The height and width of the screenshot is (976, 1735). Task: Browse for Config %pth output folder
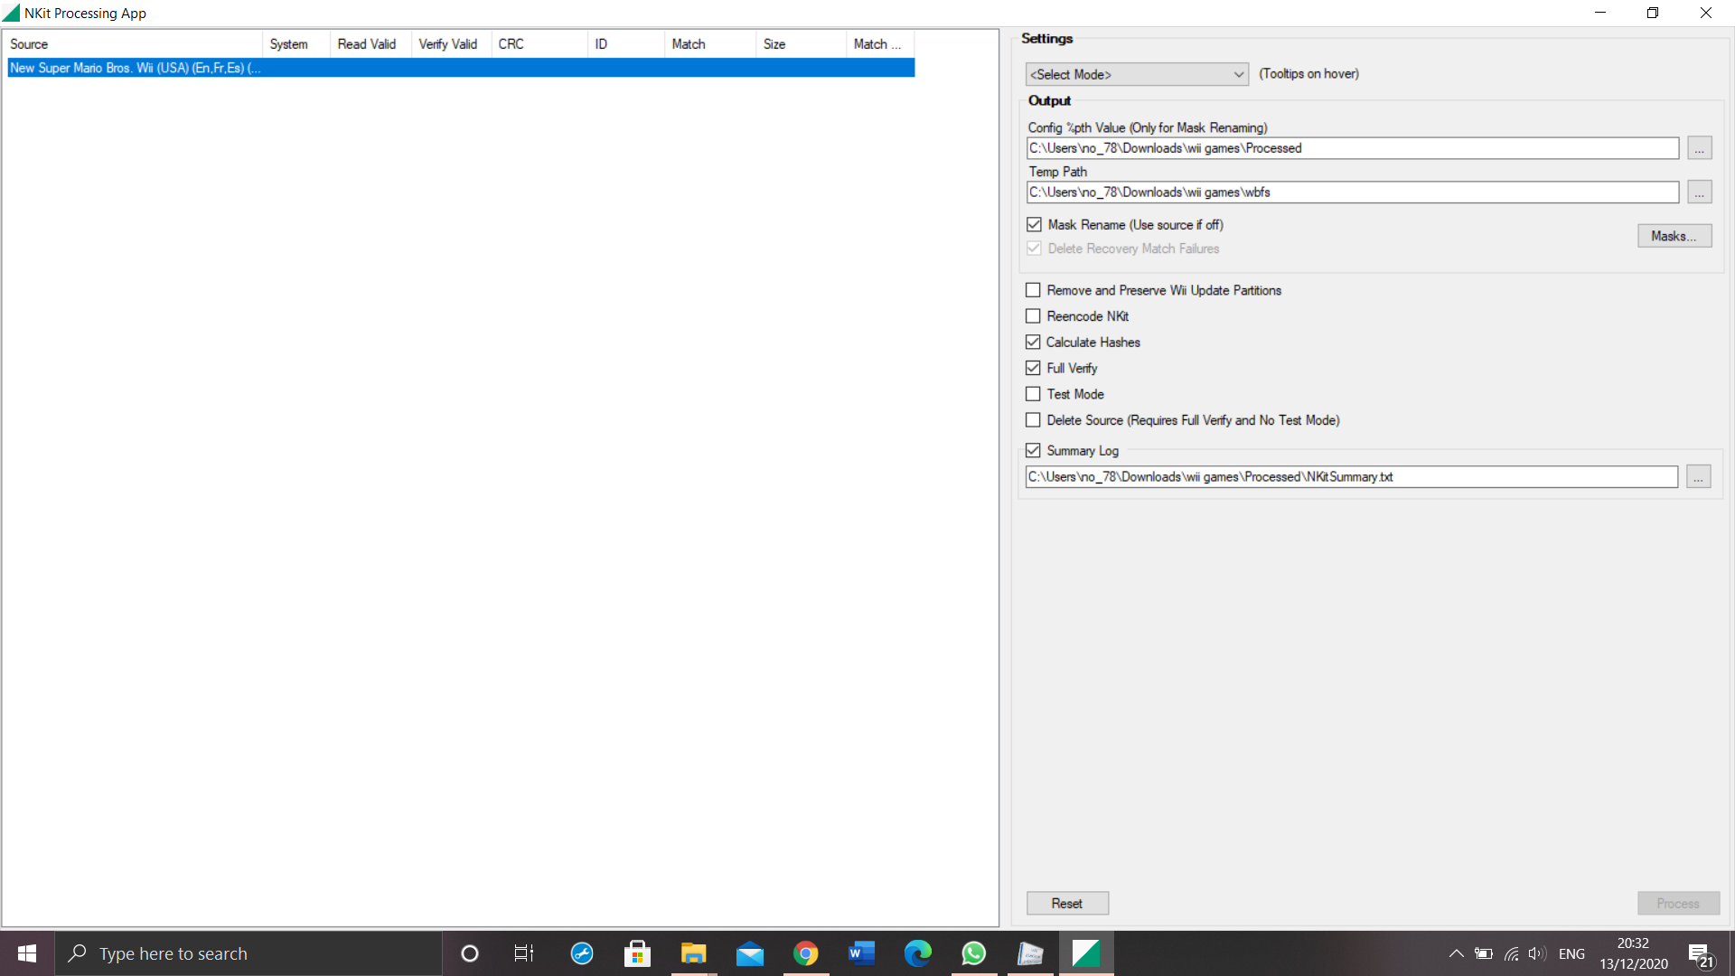[1700, 148]
